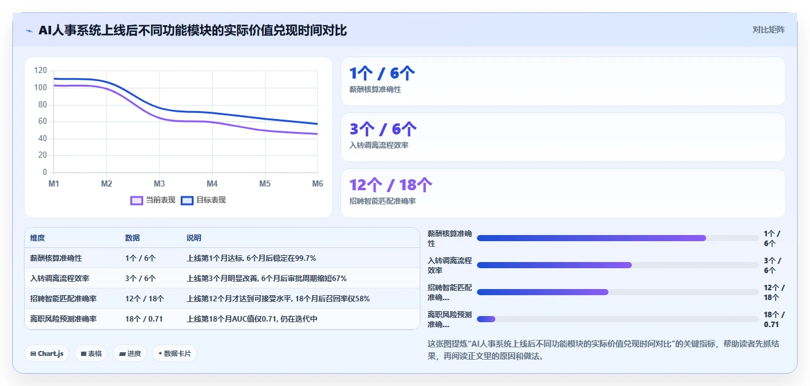Click the 离职风险预测准确 progress bar
Screen dimensions: 810x386
[618, 319]
